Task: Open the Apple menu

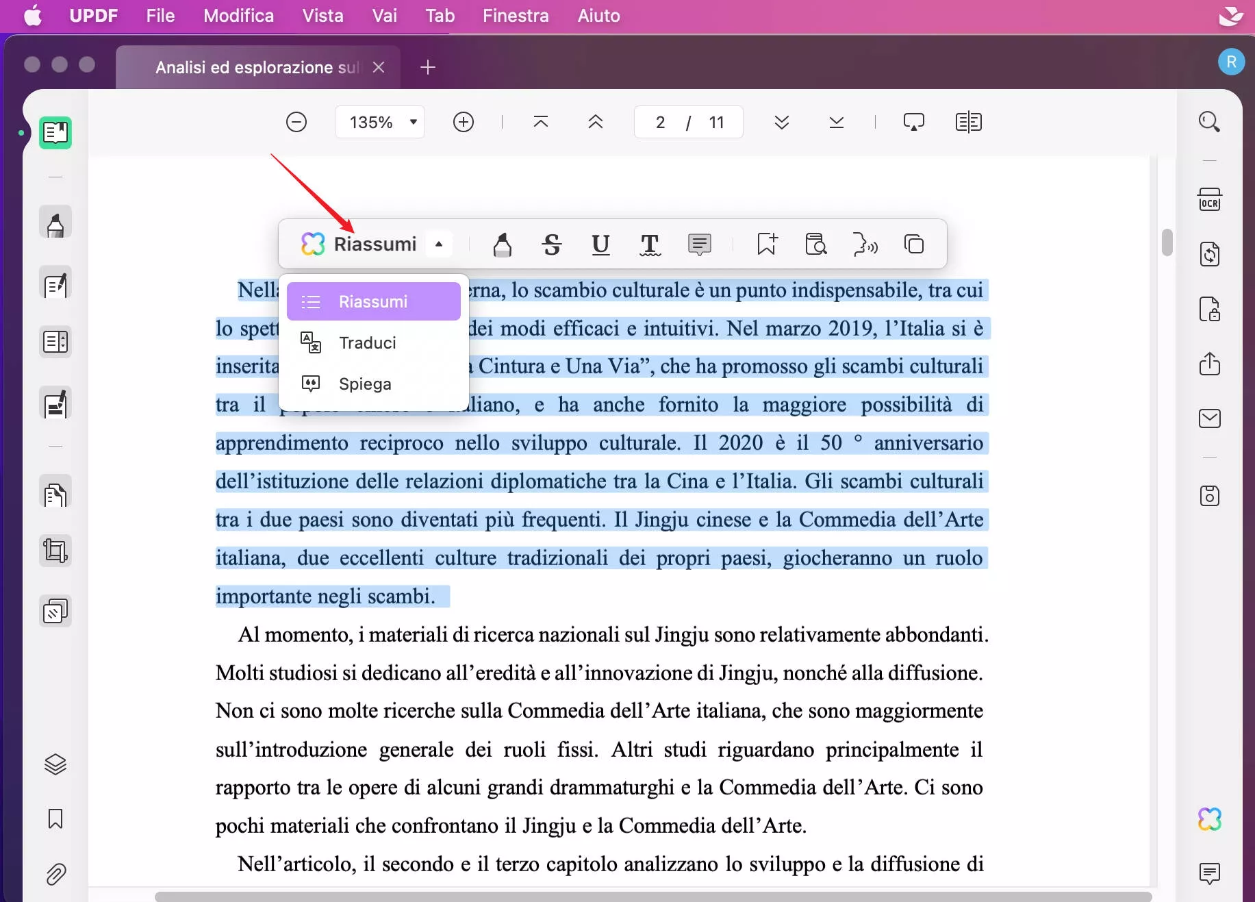Action: 33,16
